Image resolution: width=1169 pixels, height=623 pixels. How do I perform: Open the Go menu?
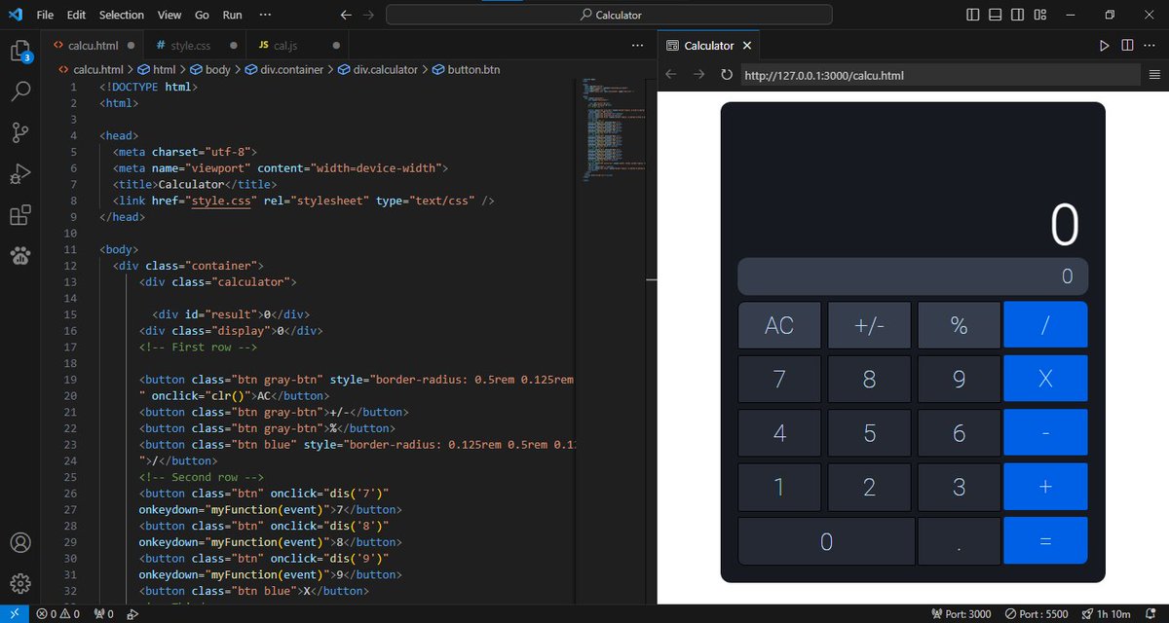click(x=202, y=15)
